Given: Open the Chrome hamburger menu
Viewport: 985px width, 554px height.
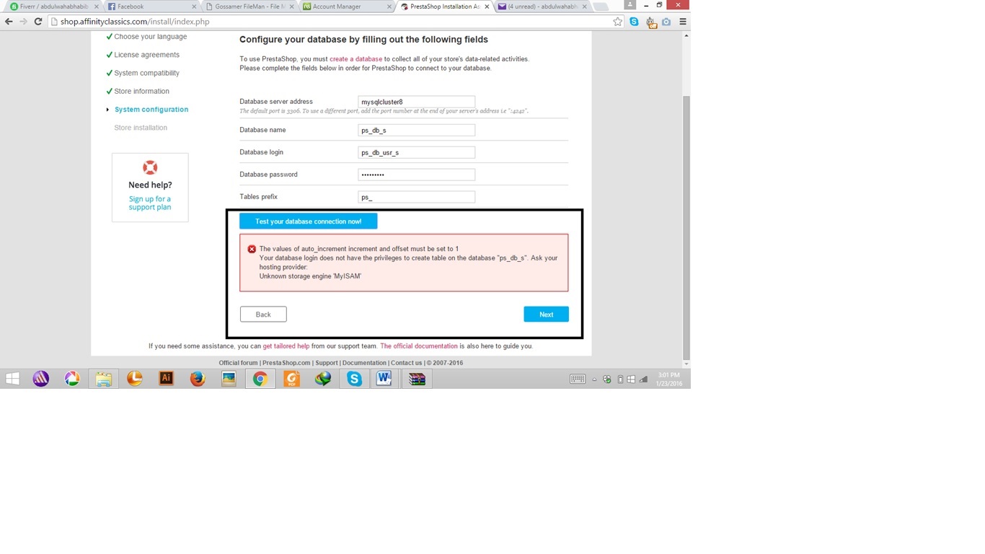Looking at the screenshot, I should pyautogui.click(x=682, y=22).
